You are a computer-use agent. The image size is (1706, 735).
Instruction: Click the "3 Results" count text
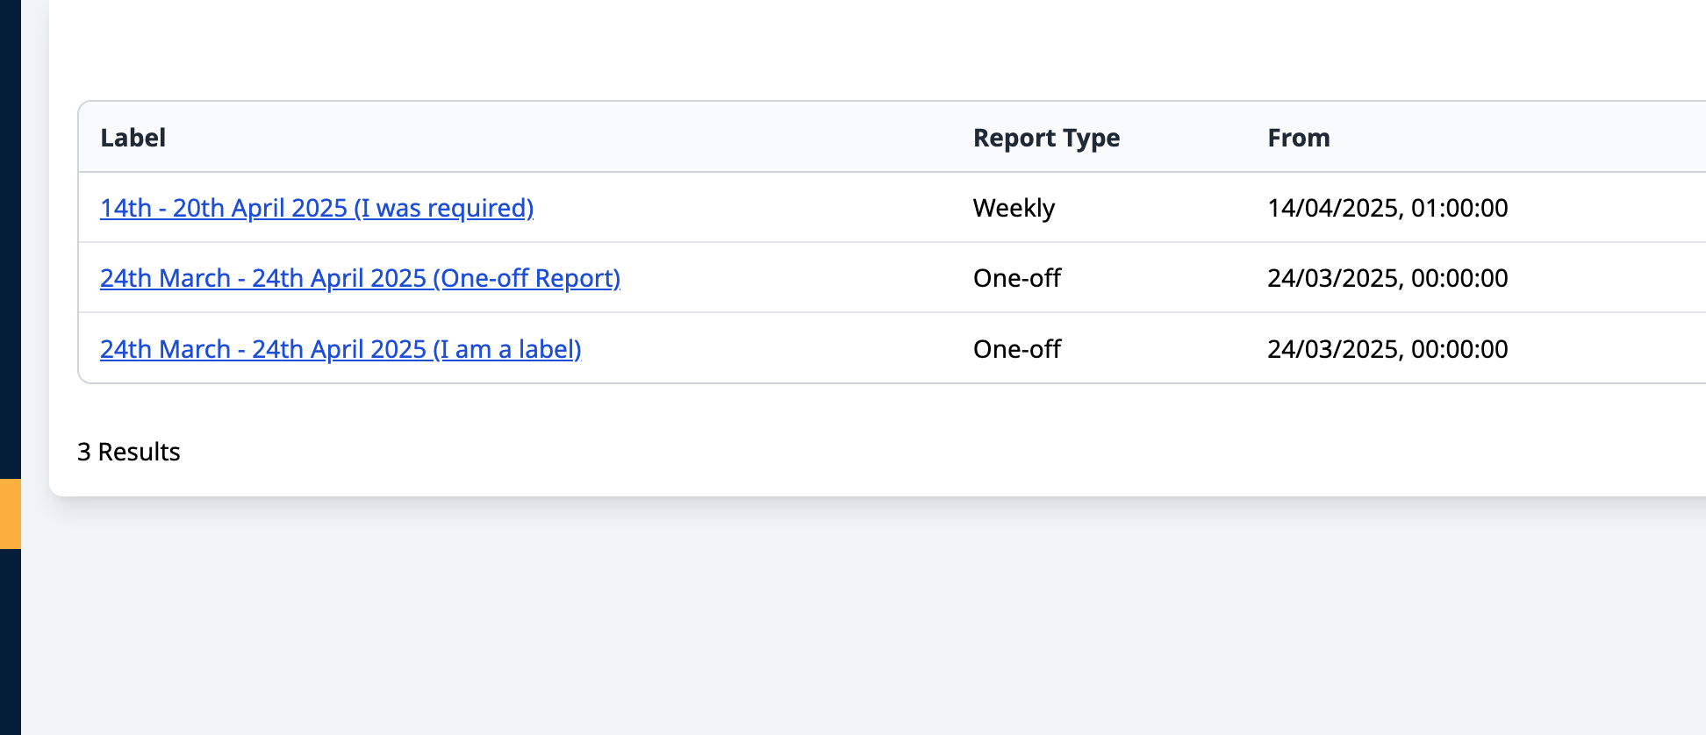point(129,452)
